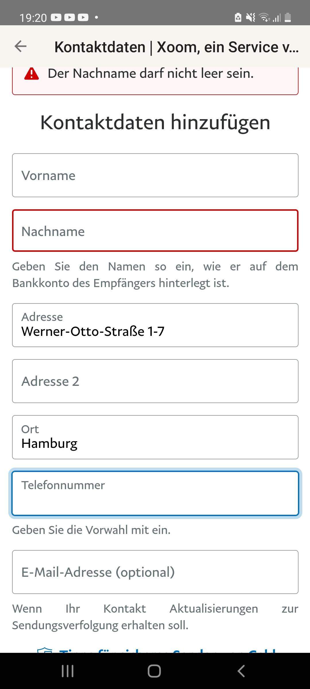310x689 pixels.
Task: Click the 'Der Nachname darf nicht leer sein' banner
Action: click(155, 78)
